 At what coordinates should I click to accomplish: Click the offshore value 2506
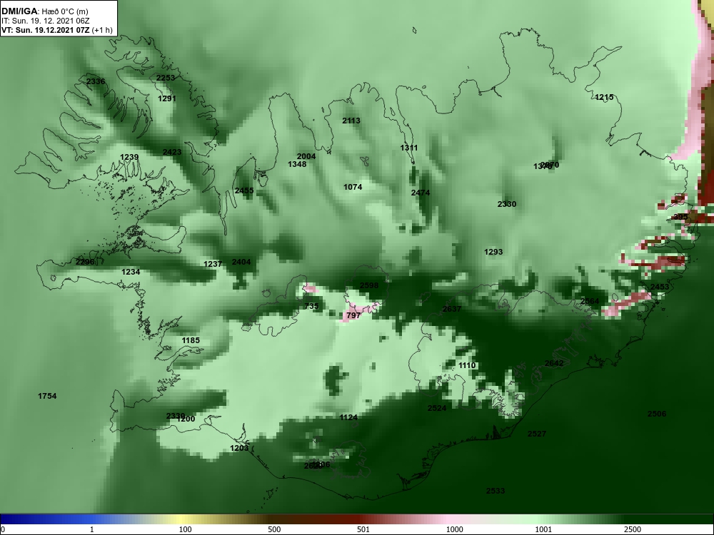tap(657, 414)
